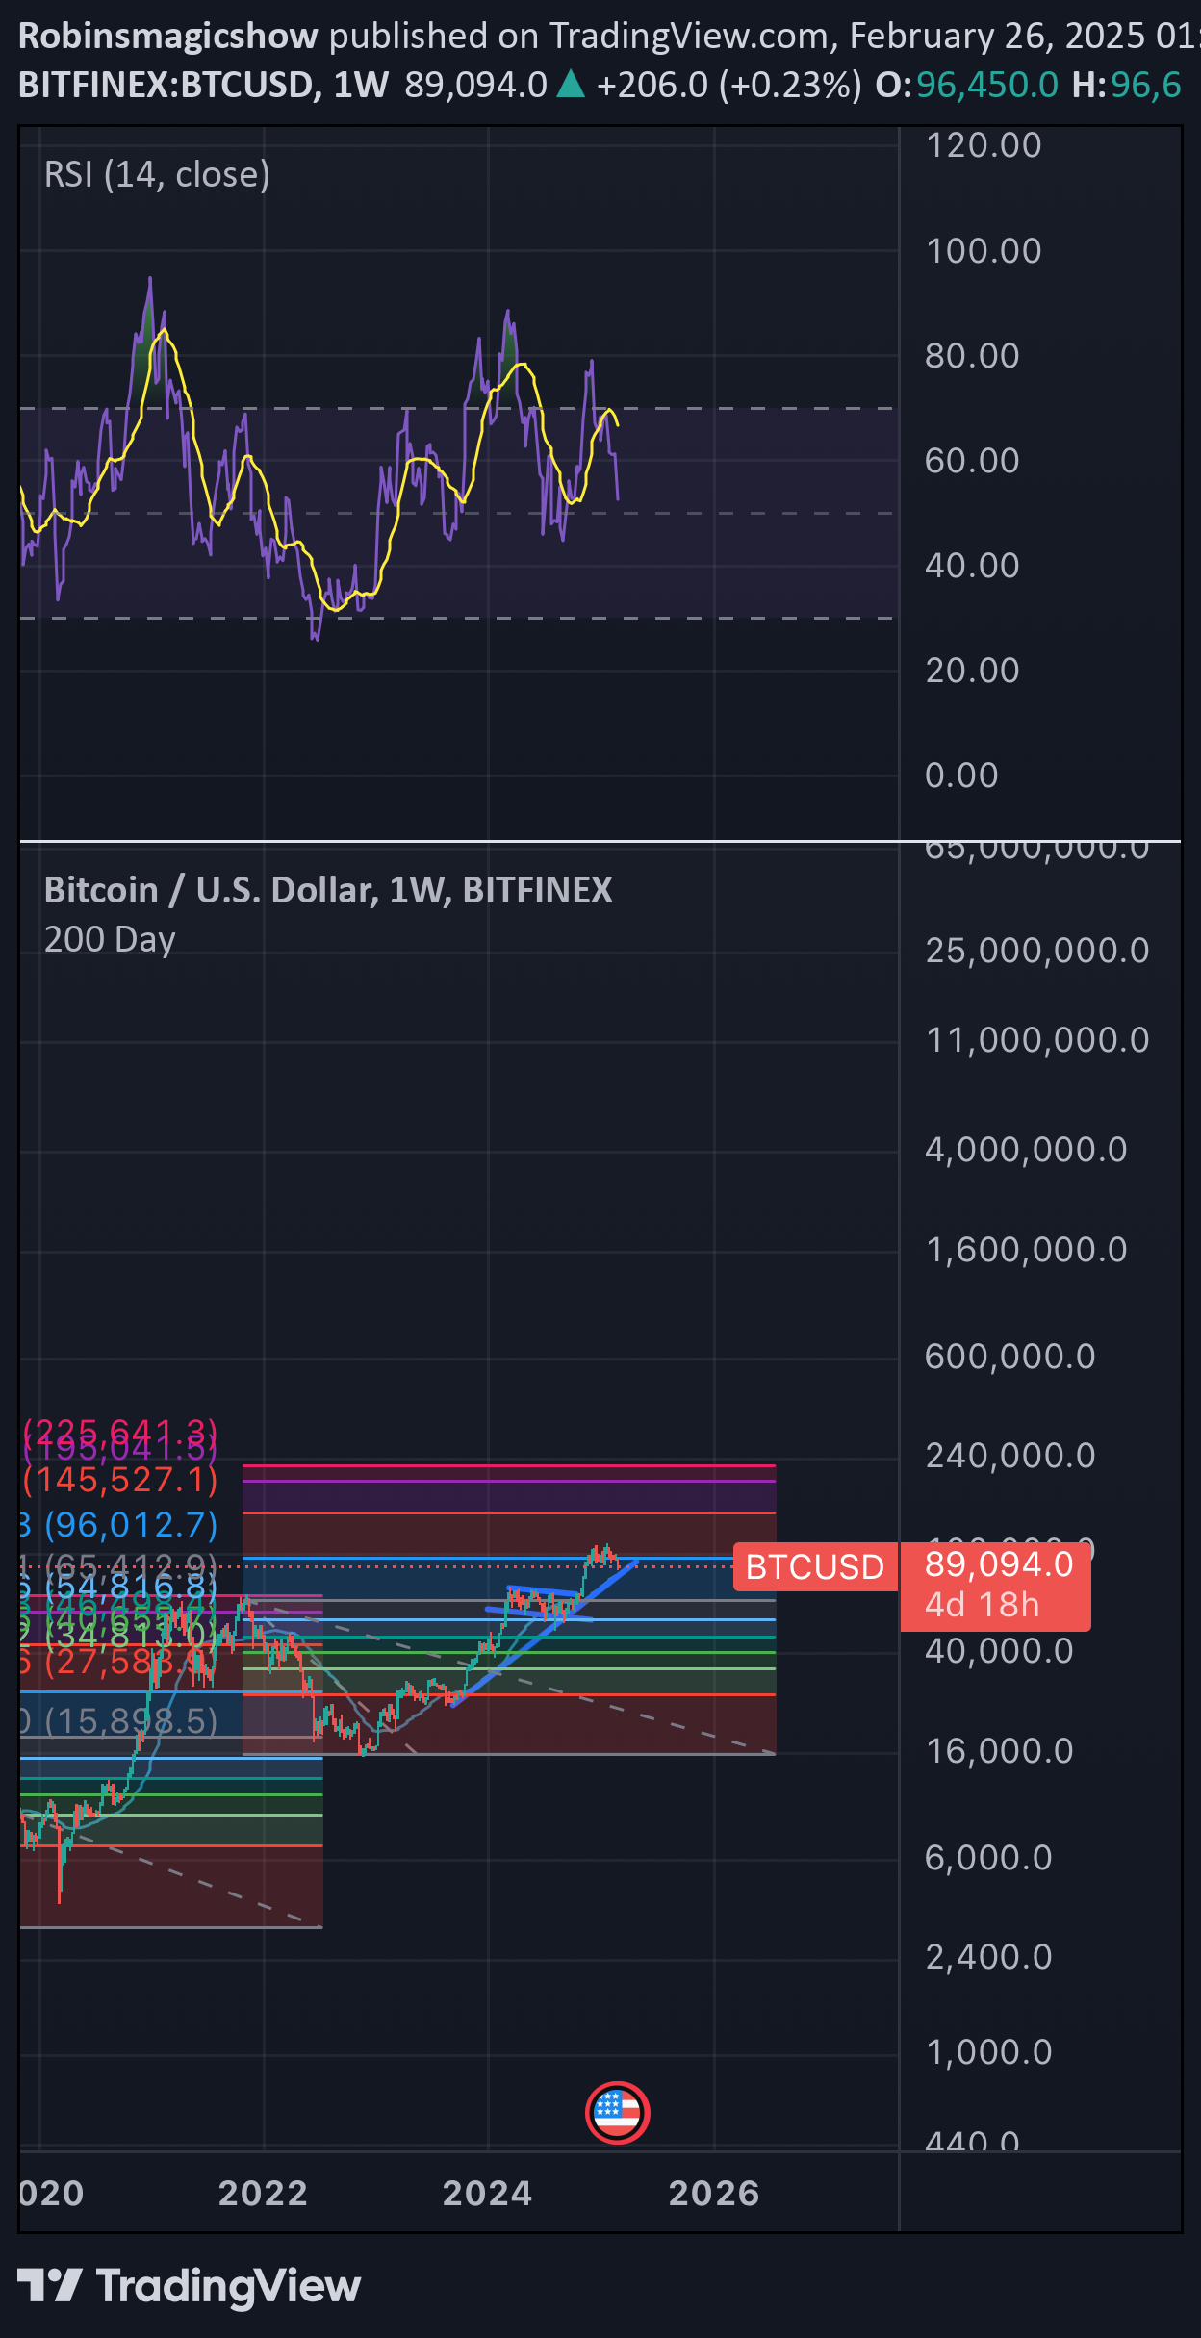
Task: Click the BTCUSD price label tag
Action: [814, 1567]
